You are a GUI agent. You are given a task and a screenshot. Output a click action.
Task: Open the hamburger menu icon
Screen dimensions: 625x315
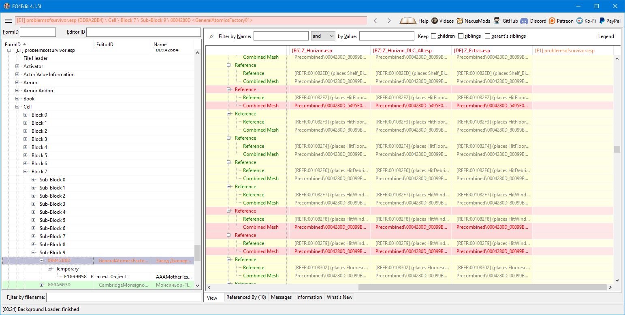[x=8, y=21]
